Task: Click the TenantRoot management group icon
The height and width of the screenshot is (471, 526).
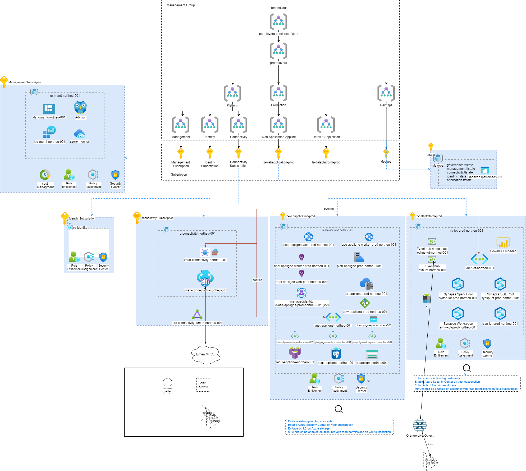Action: (x=278, y=22)
